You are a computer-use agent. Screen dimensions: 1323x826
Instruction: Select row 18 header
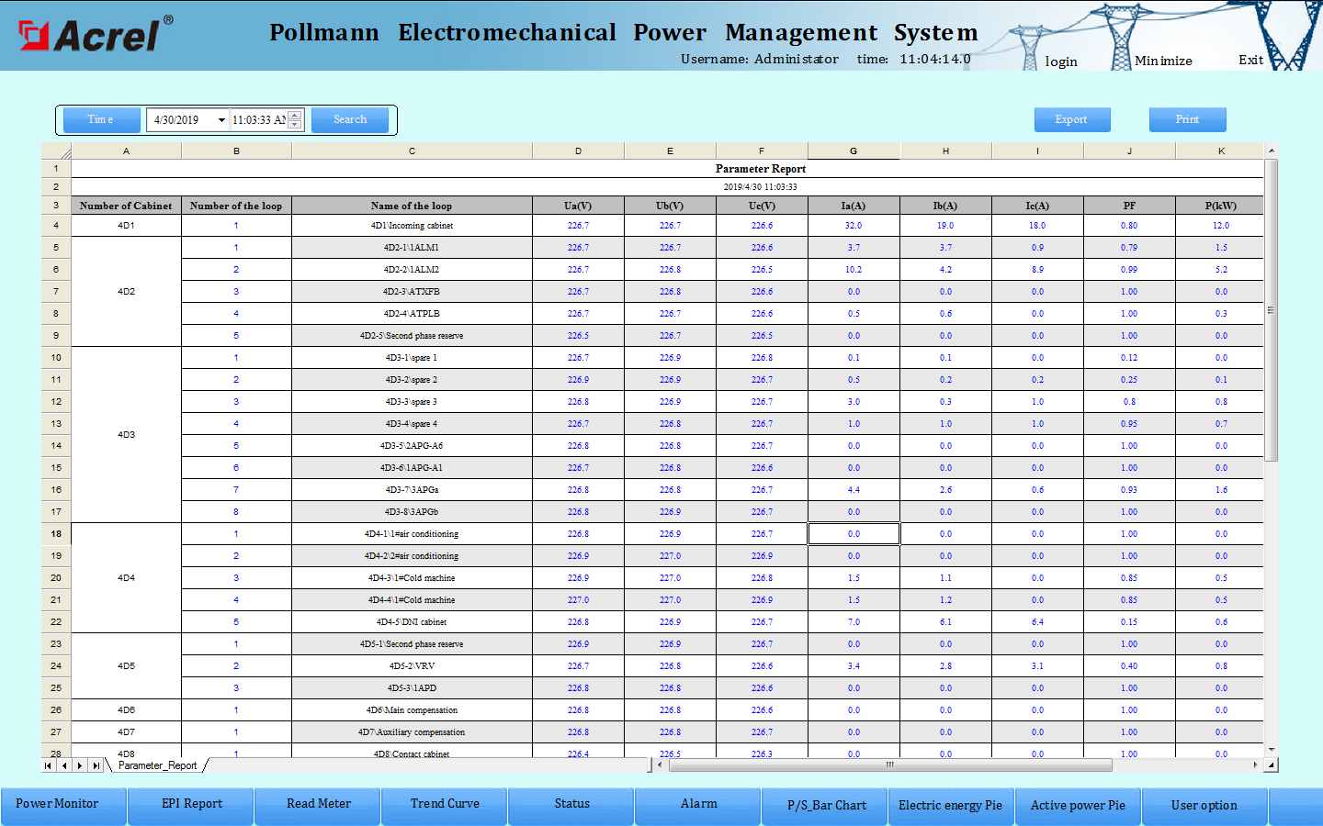click(56, 534)
